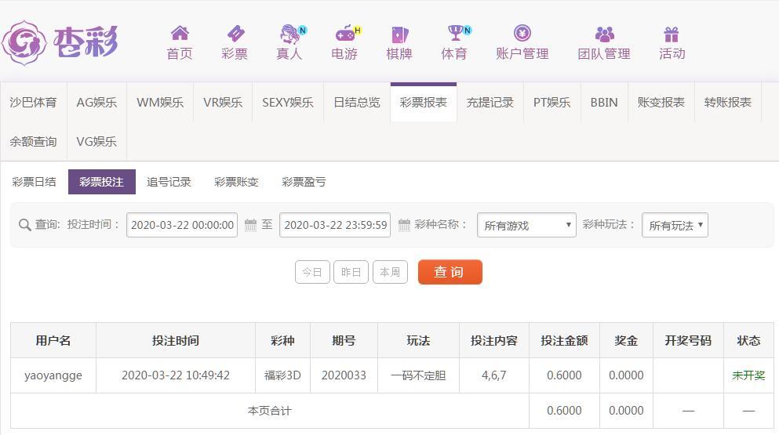The height and width of the screenshot is (435, 779).
Task: Open the 彩票账变 sub-tab
Action: click(236, 182)
